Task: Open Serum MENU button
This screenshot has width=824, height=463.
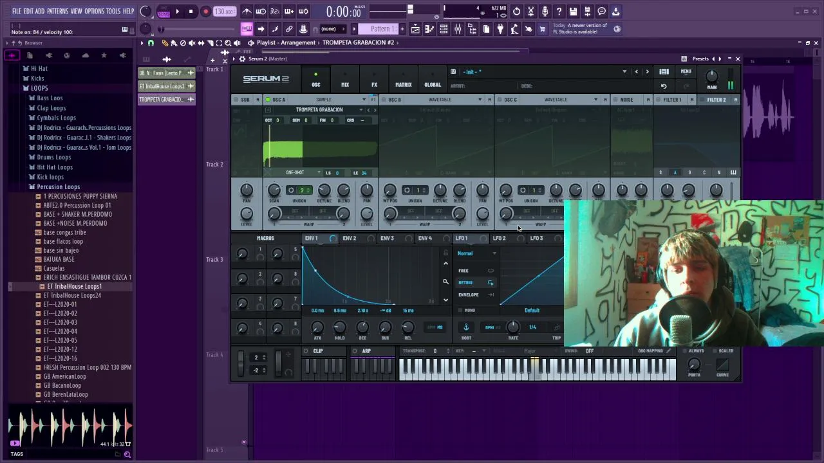Action: click(x=686, y=71)
